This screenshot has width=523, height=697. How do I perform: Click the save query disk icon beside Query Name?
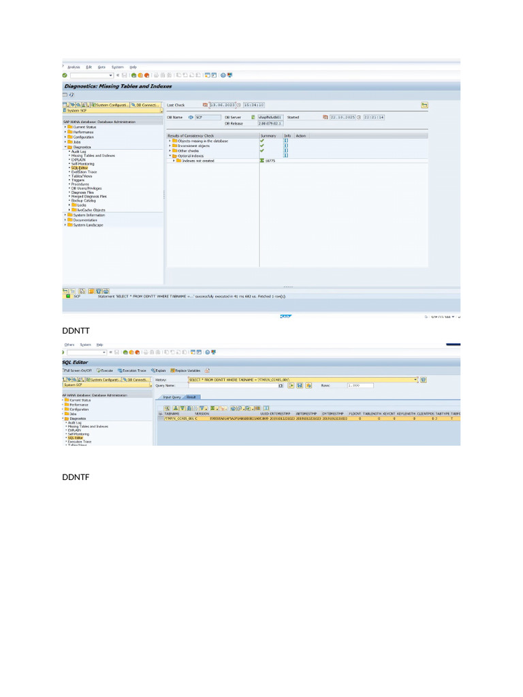point(300,385)
